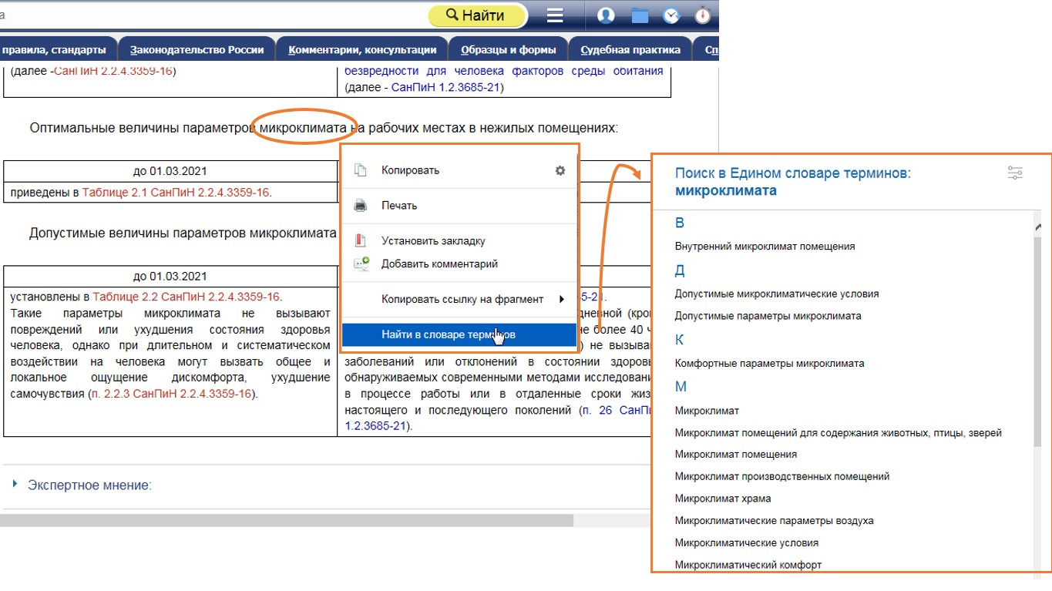Open term Микроклимат производственных помещений

(782, 476)
